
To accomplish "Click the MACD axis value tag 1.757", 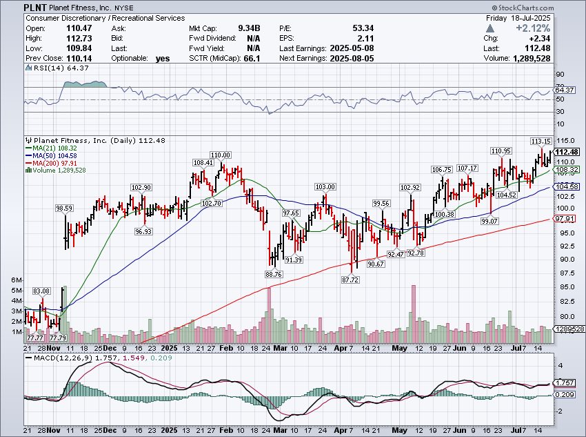I will 565,382.
